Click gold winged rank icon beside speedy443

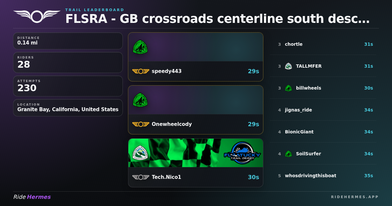[141, 71]
